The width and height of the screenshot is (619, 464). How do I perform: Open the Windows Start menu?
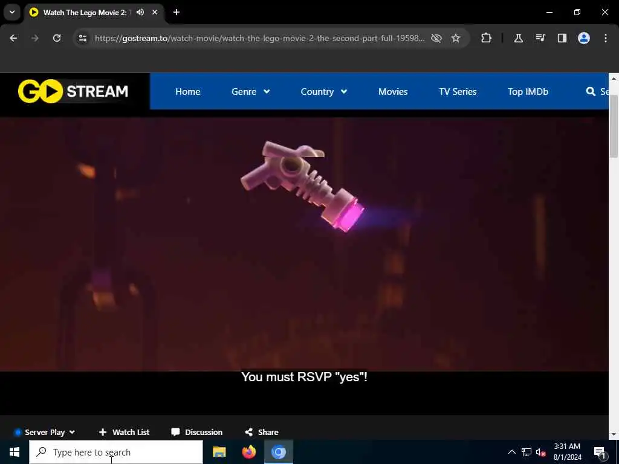(15, 452)
